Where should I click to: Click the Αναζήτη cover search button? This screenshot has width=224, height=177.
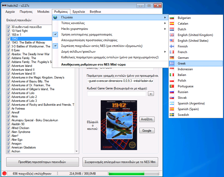coord(147,119)
